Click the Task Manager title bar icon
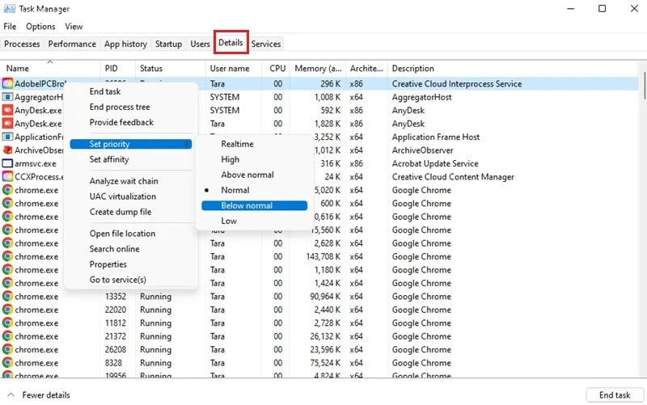This screenshot has height=405, width=647. click(9, 9)
